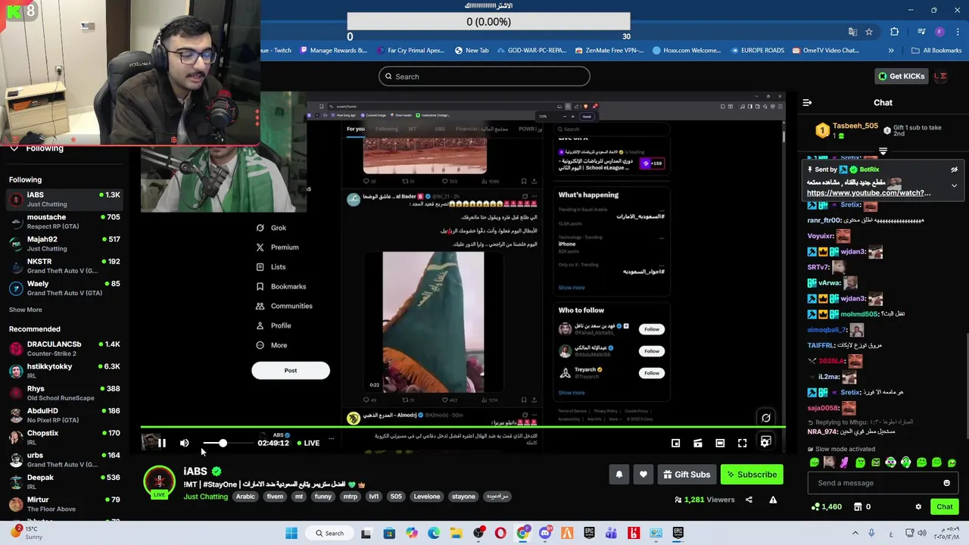The height and width of the screenshot is (545, 969).
Task: Bookmark this page with star icon
Action: (869, 32)
